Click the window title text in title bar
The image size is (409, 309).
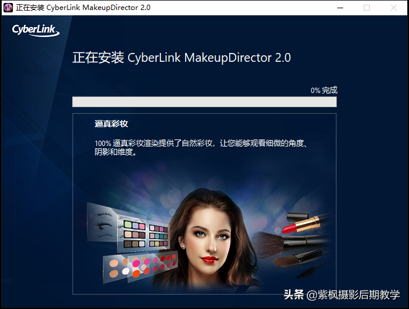point(83,8)
